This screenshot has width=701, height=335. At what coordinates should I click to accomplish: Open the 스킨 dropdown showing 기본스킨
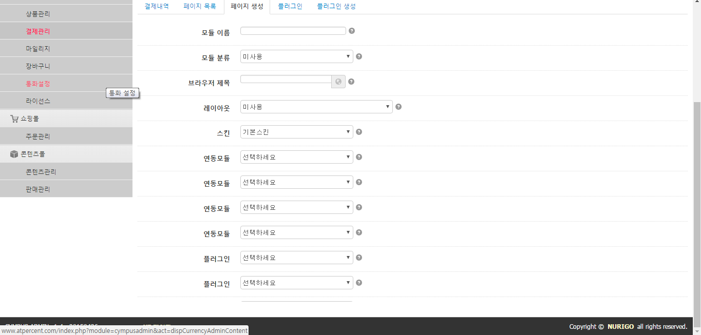tap(296, 132)
